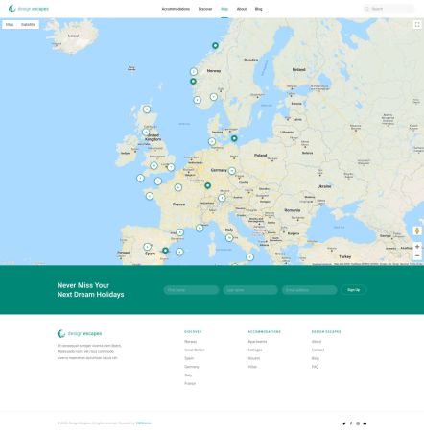Go to the About page in top navigation
The height and width of the screenshot is (435, 424).
pos(242,9)
